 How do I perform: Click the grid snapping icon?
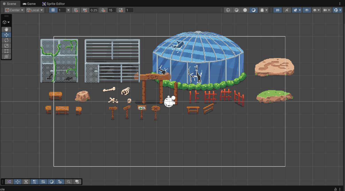(x=76, y=10)
